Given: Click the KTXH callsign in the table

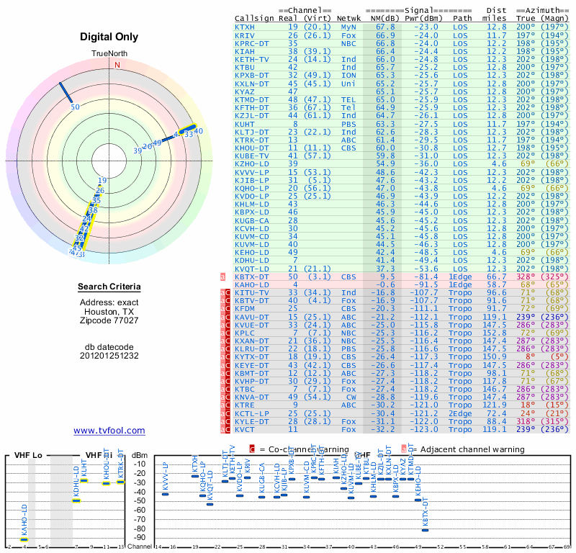Looking at the screenshot, I should 245,27.
